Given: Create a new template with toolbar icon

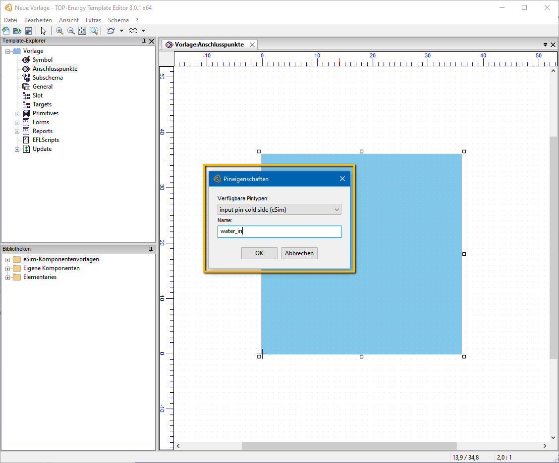Looking at the screenshot, I should [x=6, y=31].
